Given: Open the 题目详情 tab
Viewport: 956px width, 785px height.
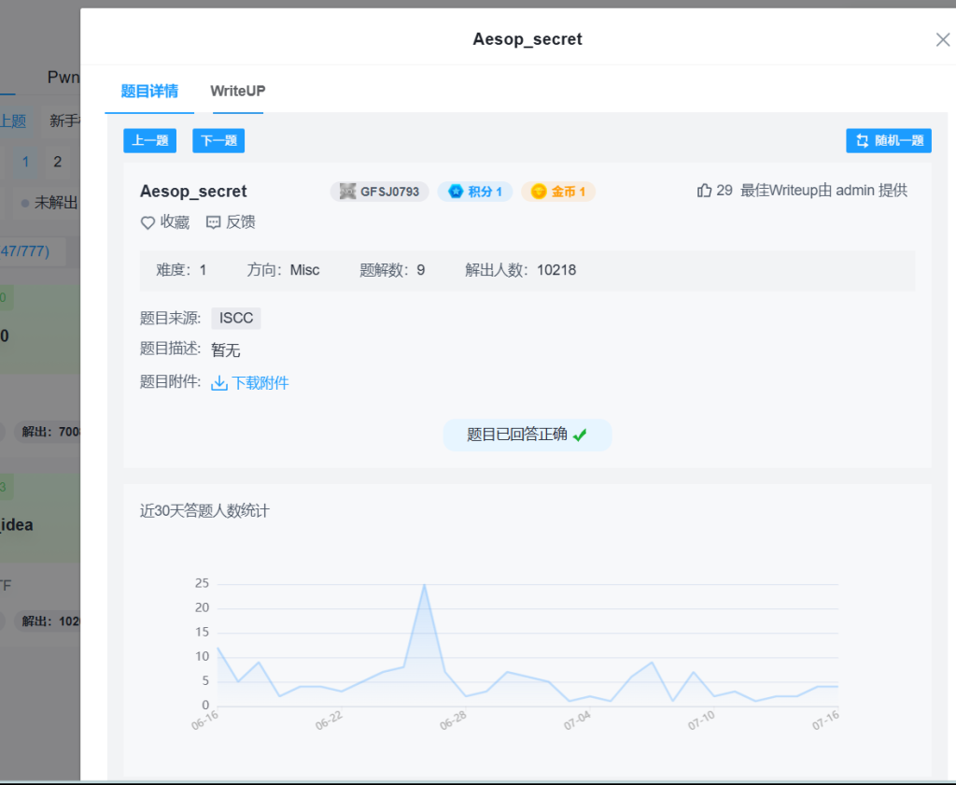Looking at the screenshot, I should (149, 91).
